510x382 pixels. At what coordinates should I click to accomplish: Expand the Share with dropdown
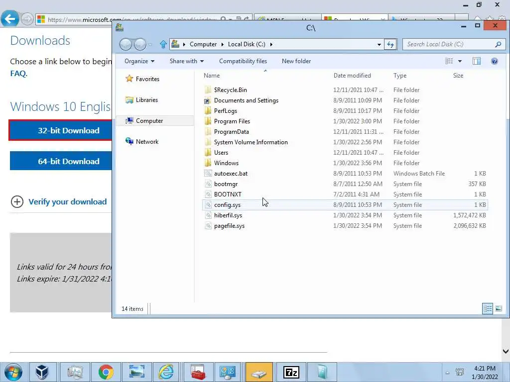tap(187, 61)
